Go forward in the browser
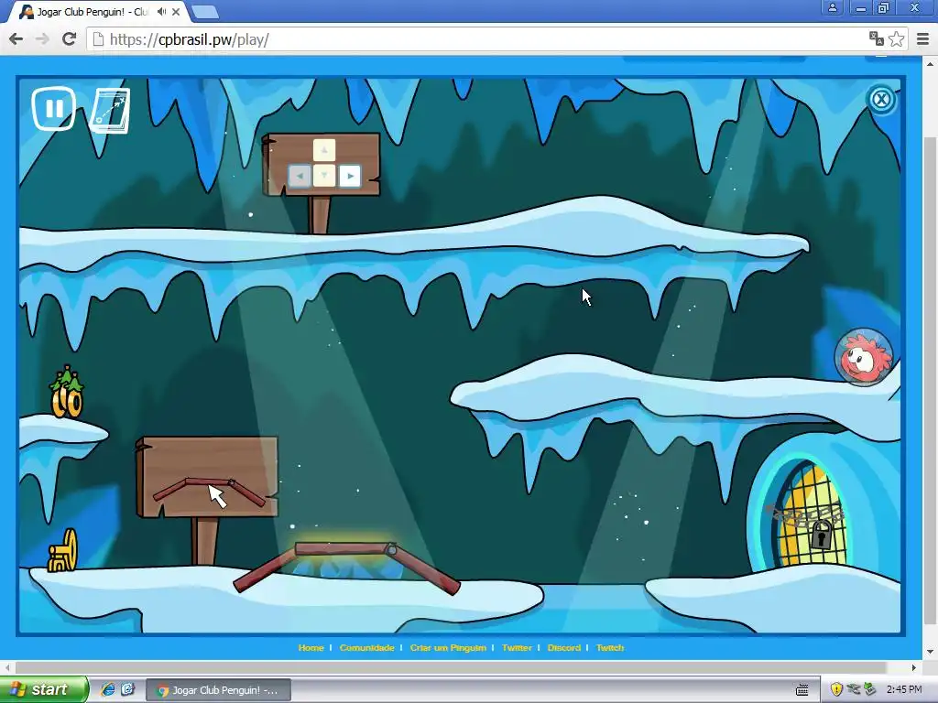The width and height of the screenshot is (938, 703). pyautogui.click(x=42, y=39)
